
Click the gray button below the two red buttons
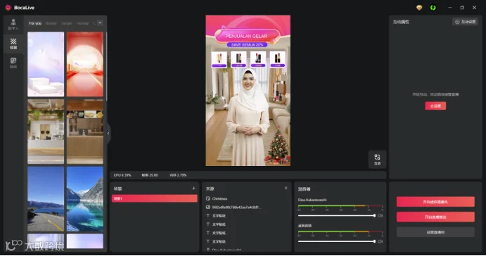point(435,232)
